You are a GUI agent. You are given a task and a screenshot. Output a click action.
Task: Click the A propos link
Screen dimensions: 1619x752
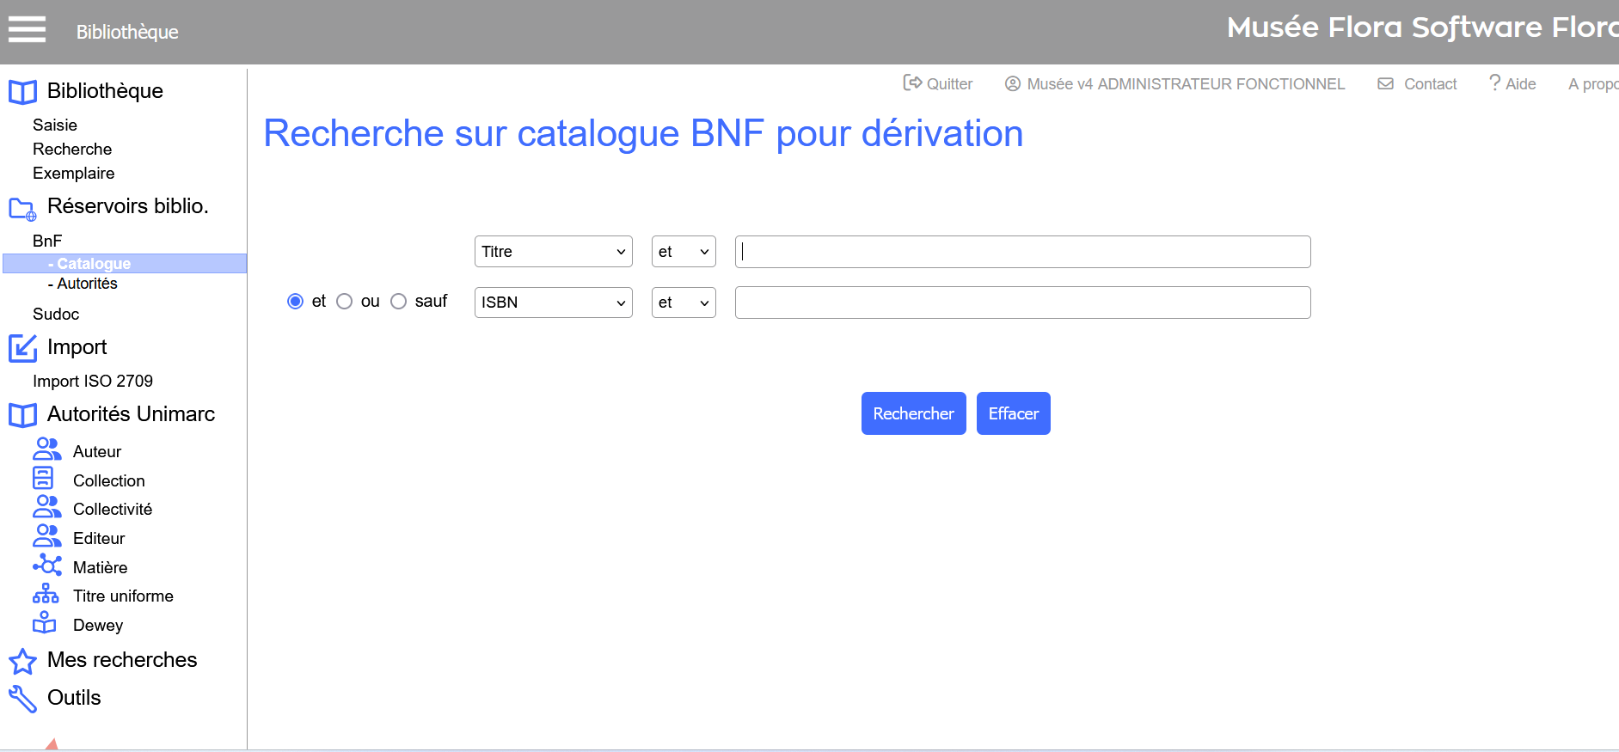(x=1593, y=84)
